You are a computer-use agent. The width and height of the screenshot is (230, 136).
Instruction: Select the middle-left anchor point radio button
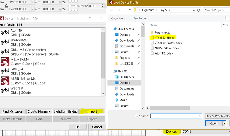70,6
